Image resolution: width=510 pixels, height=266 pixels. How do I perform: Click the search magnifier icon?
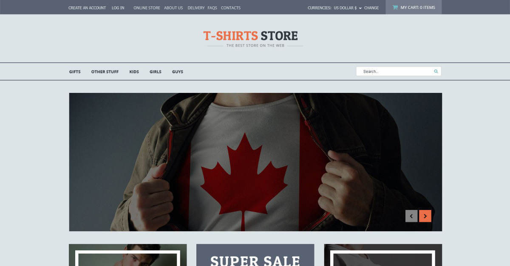[x=436, y=71]
